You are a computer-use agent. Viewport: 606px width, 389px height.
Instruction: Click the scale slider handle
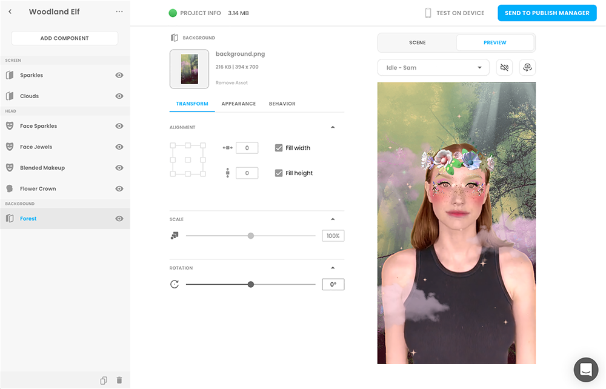tap(251, 236)
